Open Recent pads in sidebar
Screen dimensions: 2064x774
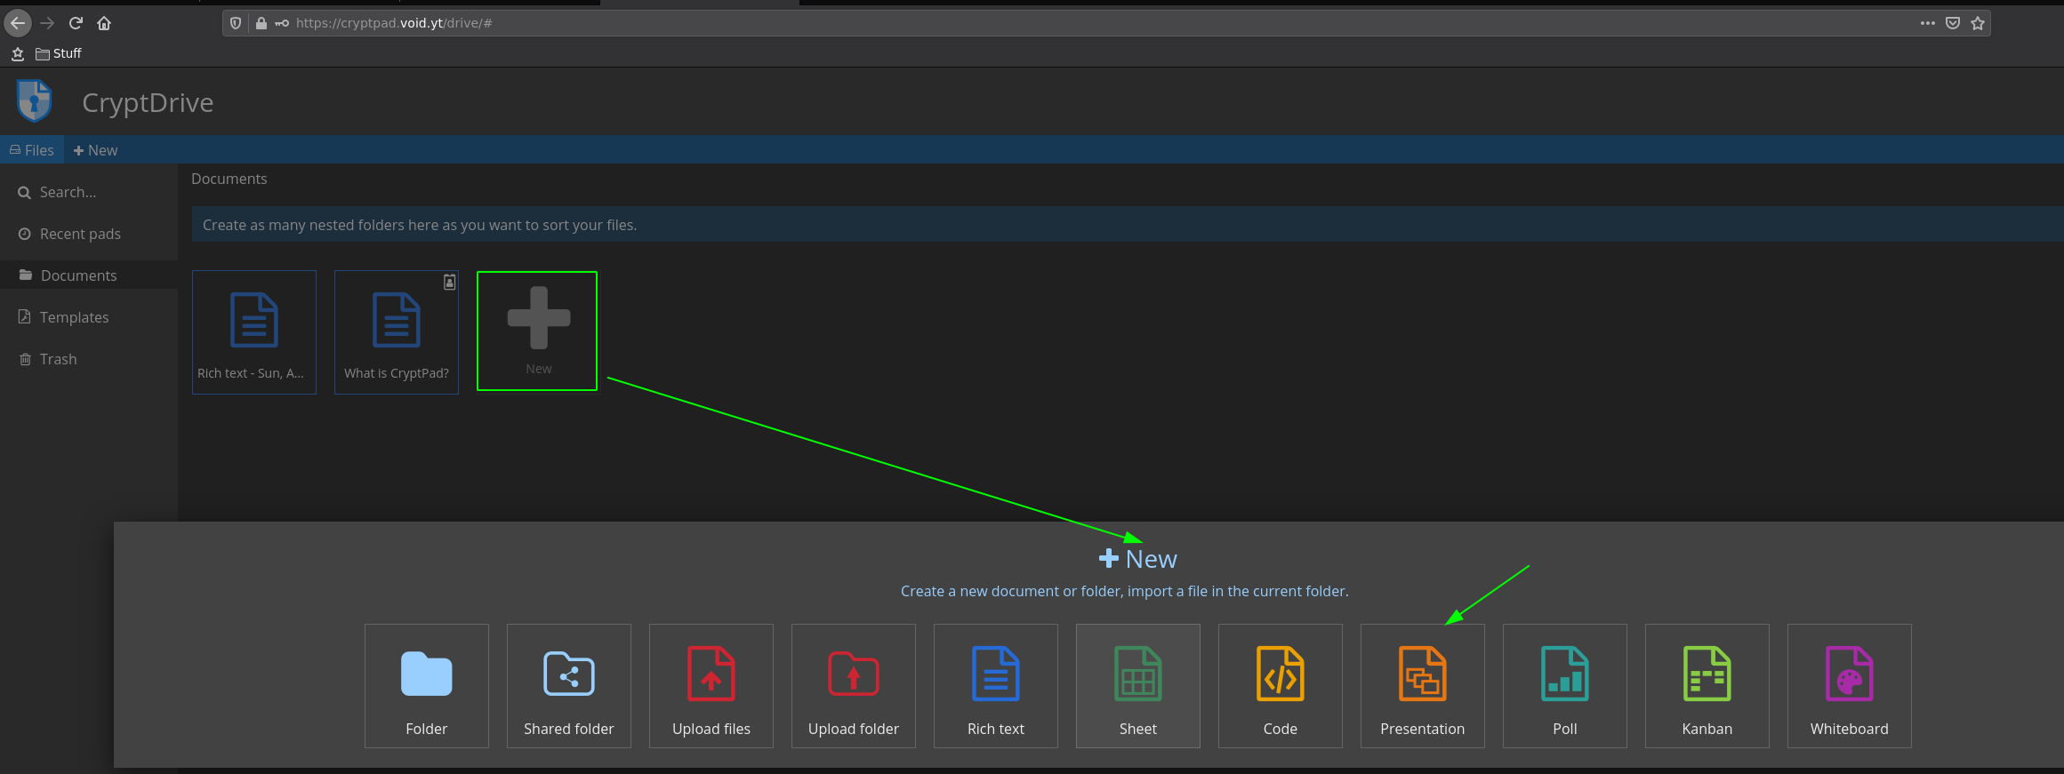pos(89,234)
